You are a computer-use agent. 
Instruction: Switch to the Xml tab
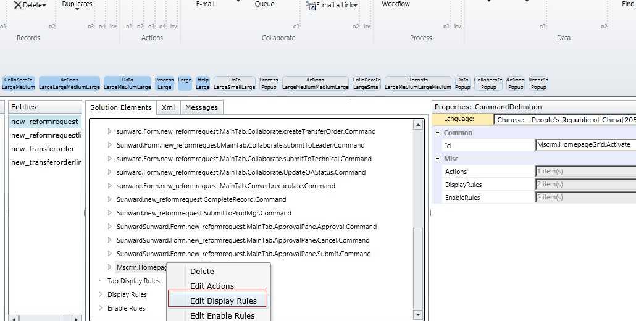tap(168, 107)
